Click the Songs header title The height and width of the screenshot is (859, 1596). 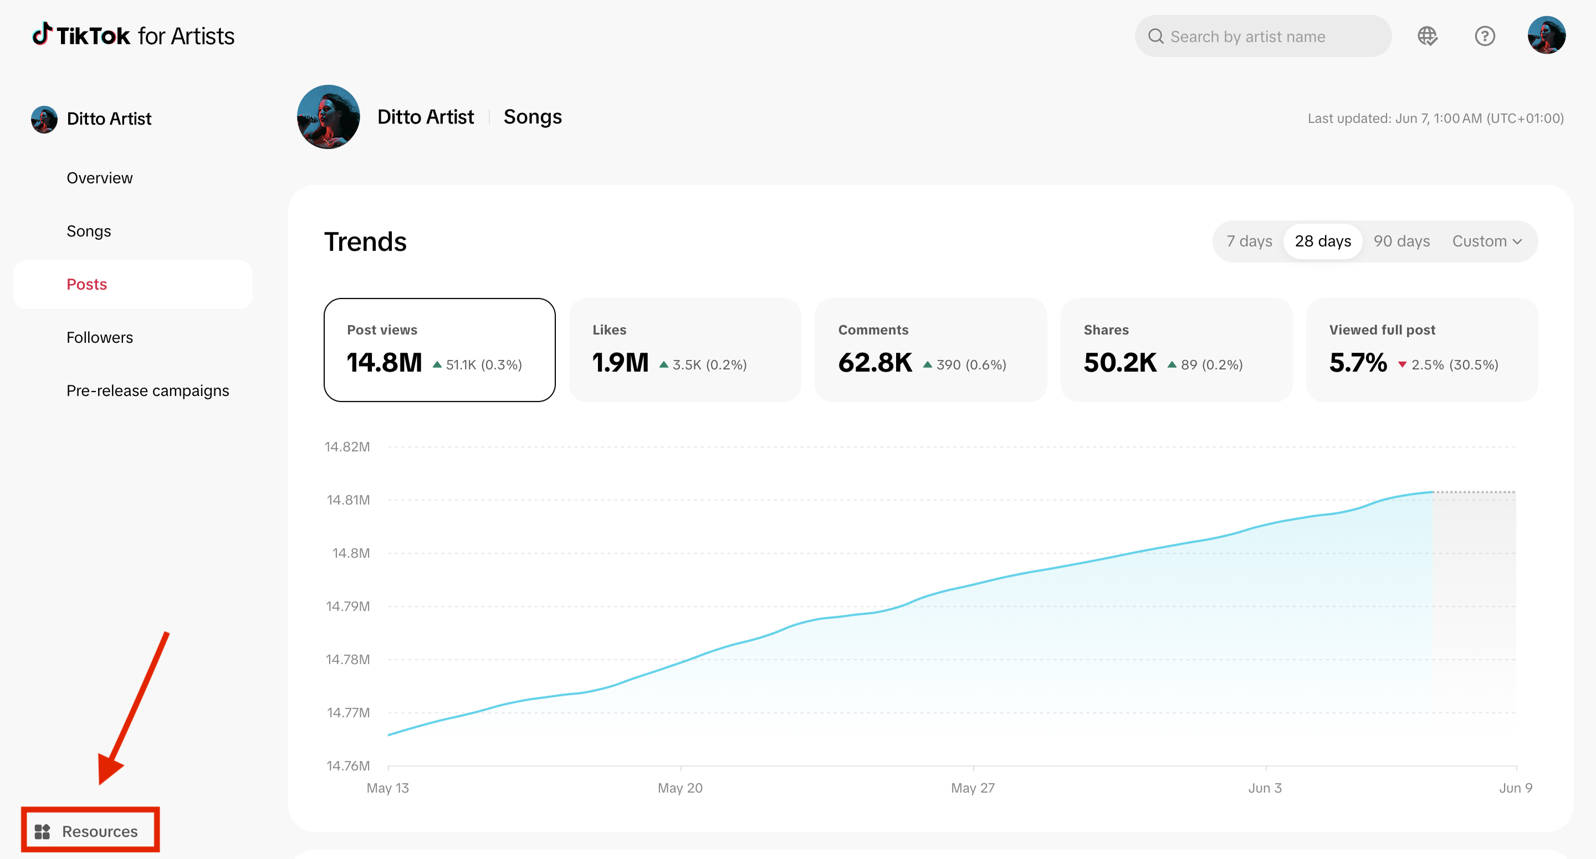coord(532,117)
